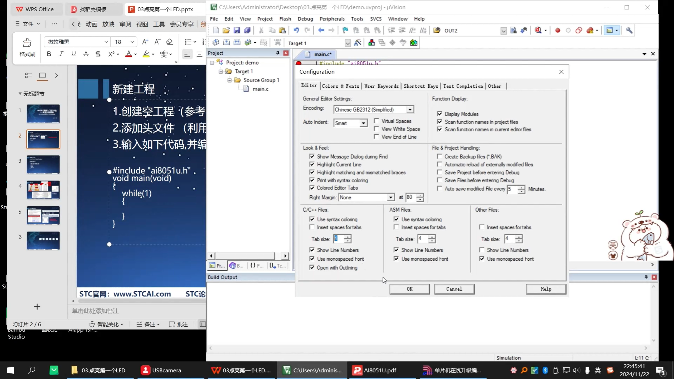The image size is (674, 379).
Task: Click the OK button
Action: 409,289
